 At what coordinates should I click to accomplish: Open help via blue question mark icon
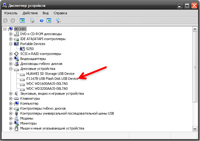(41, 21)
